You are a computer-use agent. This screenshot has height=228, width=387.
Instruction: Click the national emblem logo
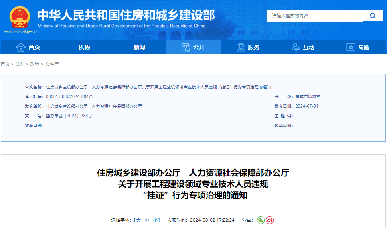pos(20,18)
